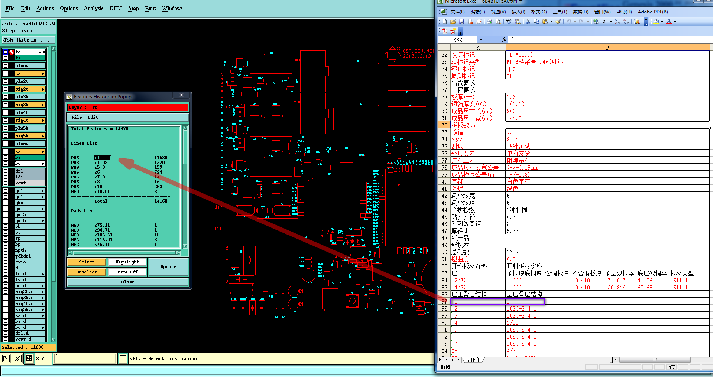Open the Name Box dropdown arrow
The width and height of the screenshot is (713, 377).
481,40
